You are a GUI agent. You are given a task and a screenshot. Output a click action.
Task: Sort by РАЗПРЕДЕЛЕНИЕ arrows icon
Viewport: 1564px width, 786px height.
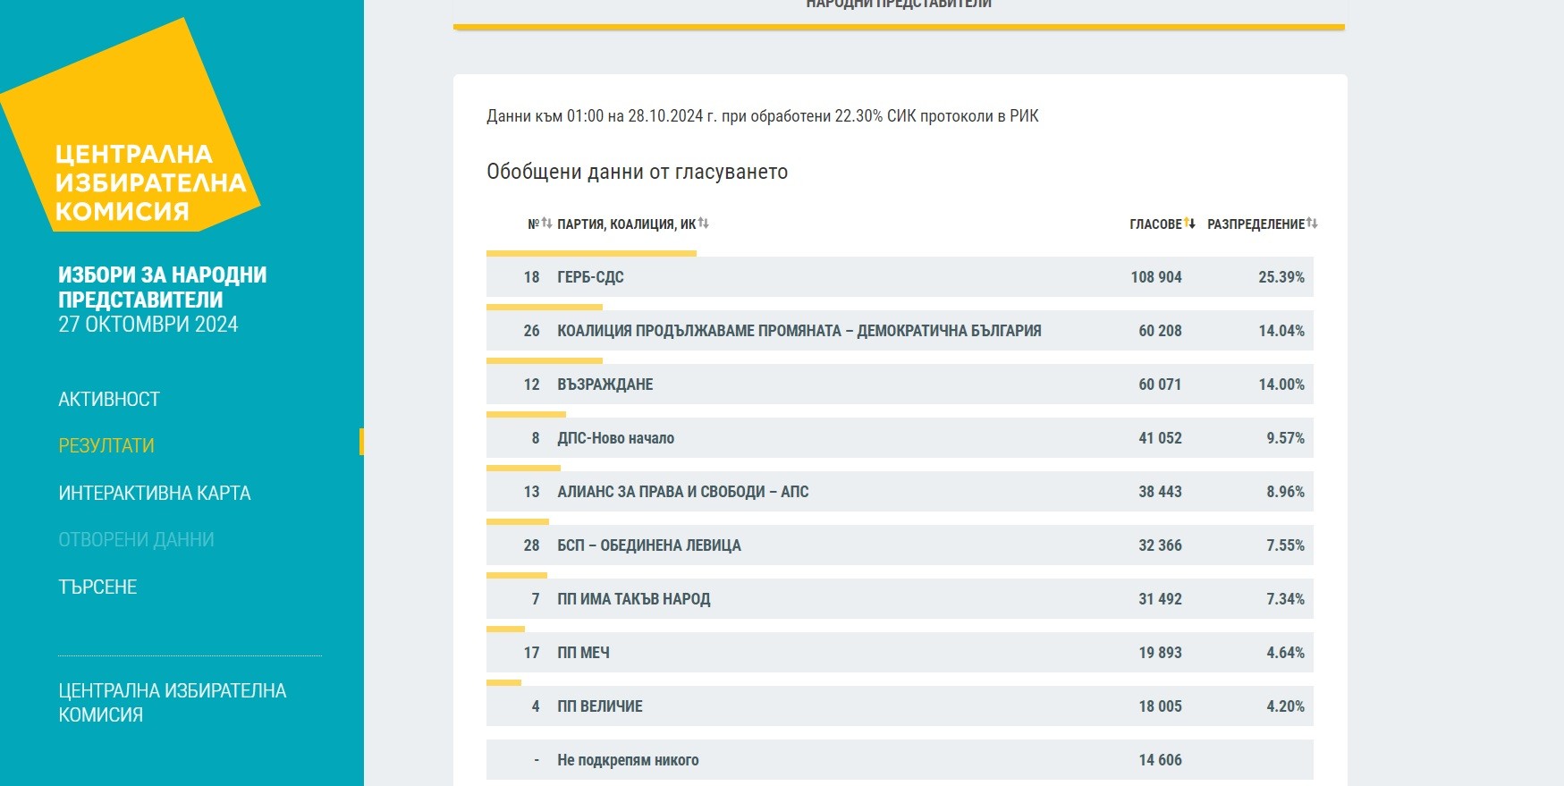[x=1312, y=223]
